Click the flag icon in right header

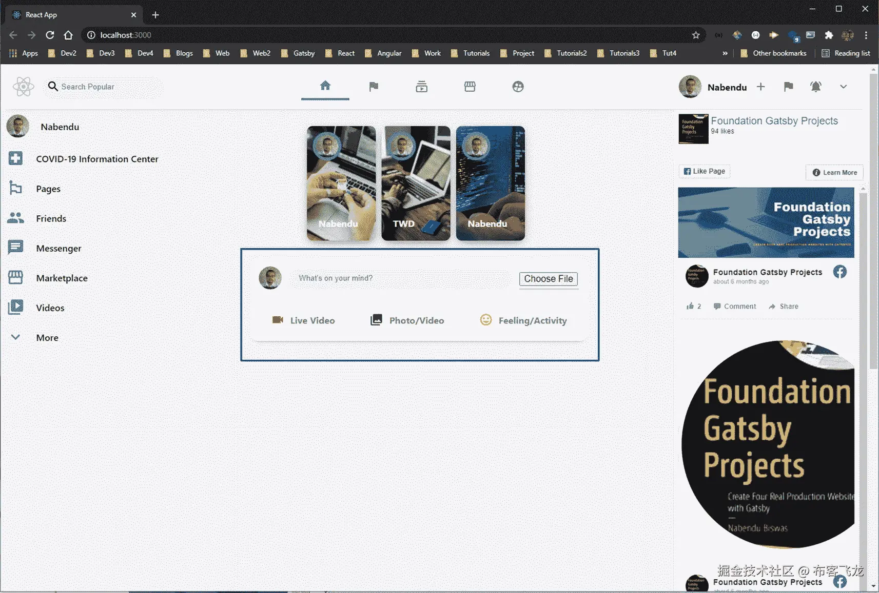(788, 87)
